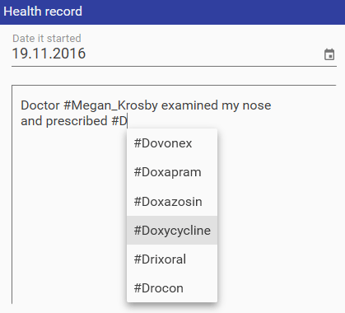The width and height of the screenshot is (345, 313).
Task: Click the 'Health record' header title
Action: pos(43,12)
